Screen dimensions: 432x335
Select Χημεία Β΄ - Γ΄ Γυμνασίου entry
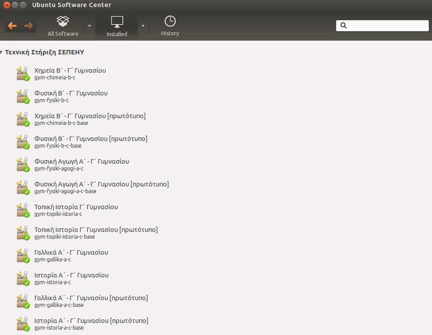70,70
